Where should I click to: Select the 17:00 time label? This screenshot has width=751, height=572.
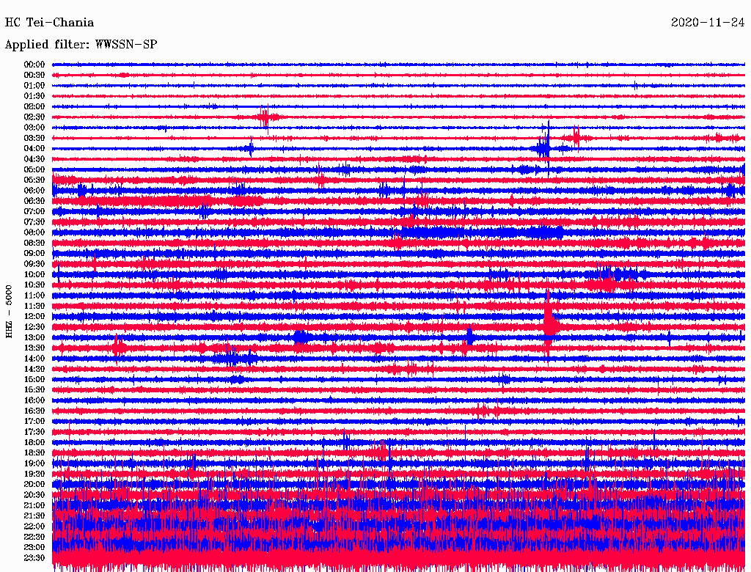point(34,422)
